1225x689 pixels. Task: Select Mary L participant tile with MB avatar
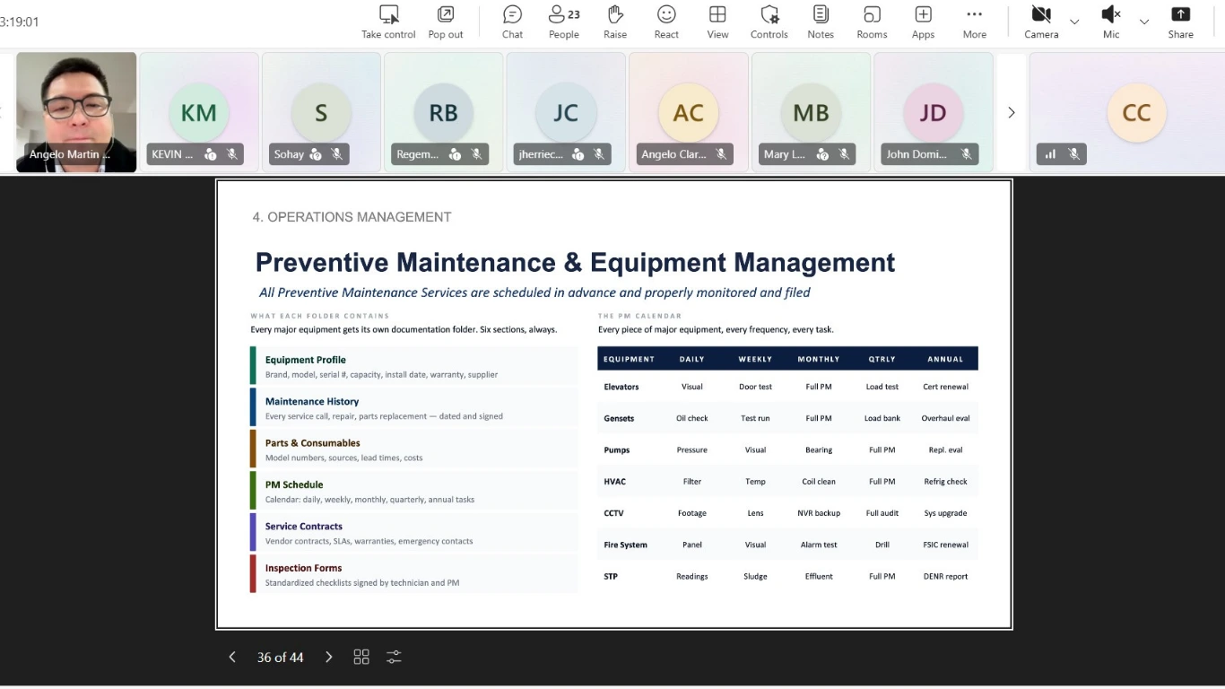coord(811,112)
